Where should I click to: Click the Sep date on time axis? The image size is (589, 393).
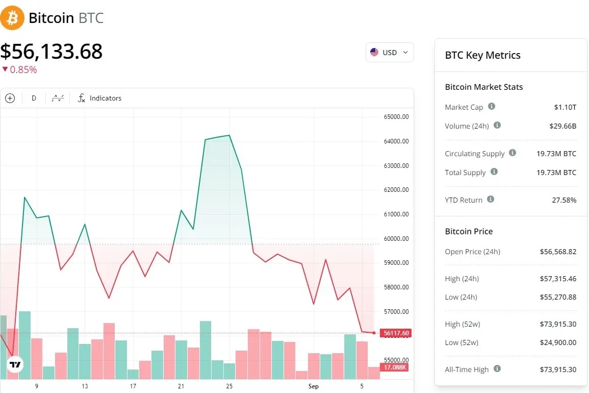314,386
